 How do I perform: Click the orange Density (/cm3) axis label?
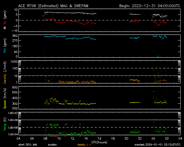5,74
